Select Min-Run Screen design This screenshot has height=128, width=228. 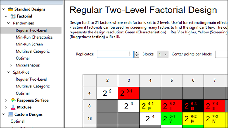(x=29, y=44)
